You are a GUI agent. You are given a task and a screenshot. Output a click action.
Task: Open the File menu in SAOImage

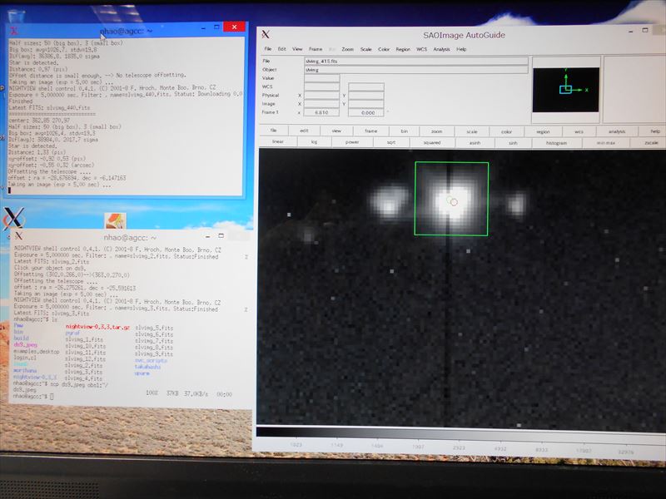pos(267,50)
